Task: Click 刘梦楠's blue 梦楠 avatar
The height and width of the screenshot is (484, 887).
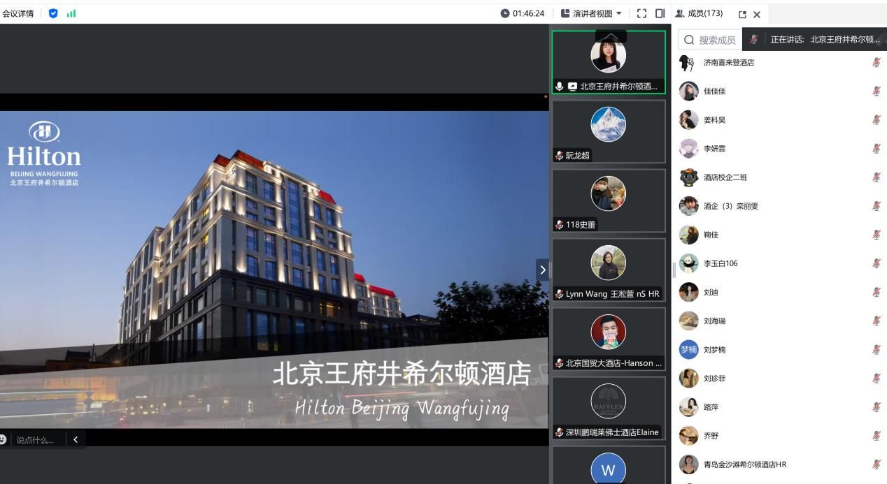Action: 688,349
